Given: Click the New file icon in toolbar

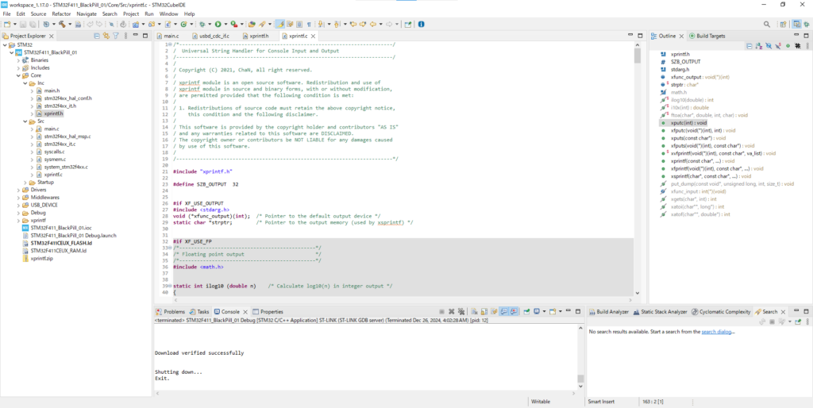Looking at the screenshot, I should pyautogui.click(x=6, y=24).
